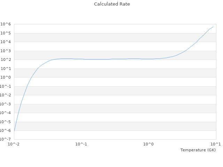Select the 10^1 label at the x-axis right end
This screenshot has height=167, width=223.
[x=216, y=144]
